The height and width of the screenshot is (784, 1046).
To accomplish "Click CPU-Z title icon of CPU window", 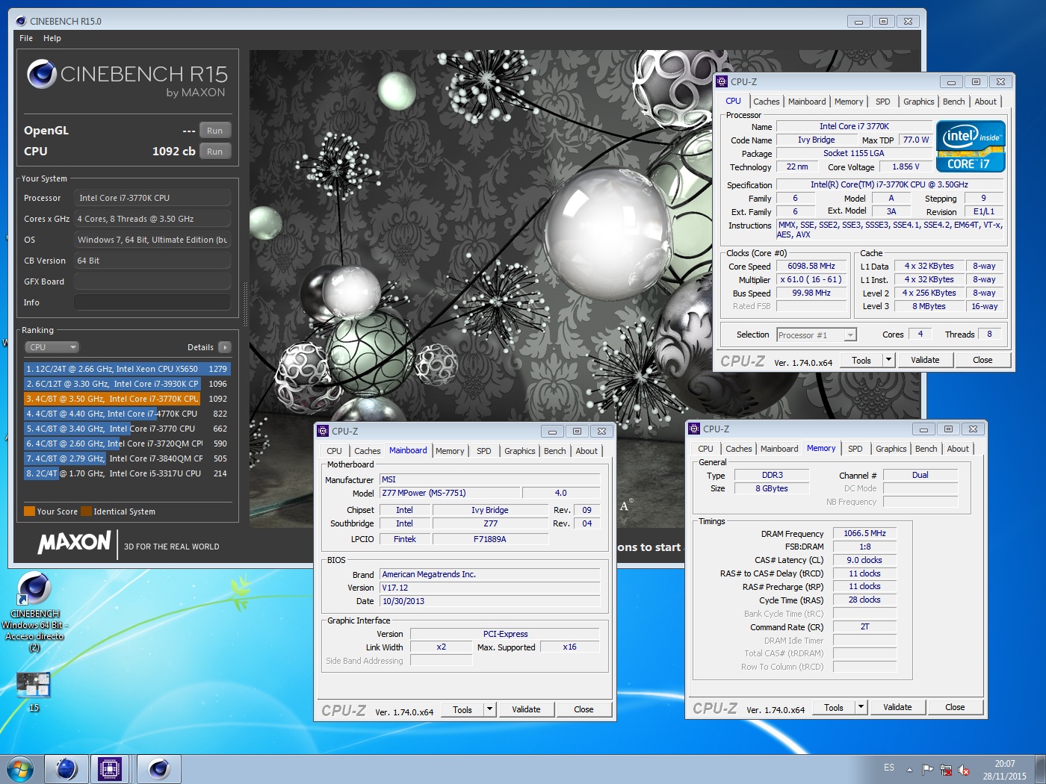I will (722, 82).
